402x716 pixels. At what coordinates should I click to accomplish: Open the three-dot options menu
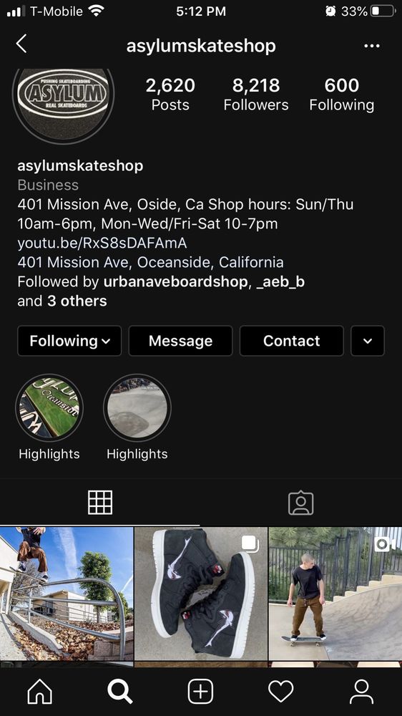[372, 46]
